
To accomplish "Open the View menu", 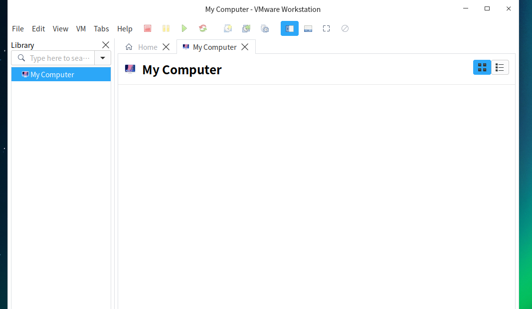I will point(60,29).
